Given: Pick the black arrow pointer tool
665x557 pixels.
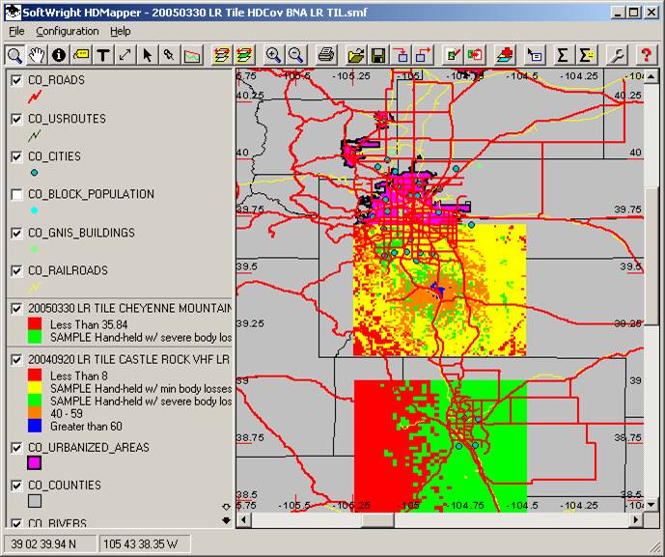Looking at the screenshot, I should click(x=147, y=55).
